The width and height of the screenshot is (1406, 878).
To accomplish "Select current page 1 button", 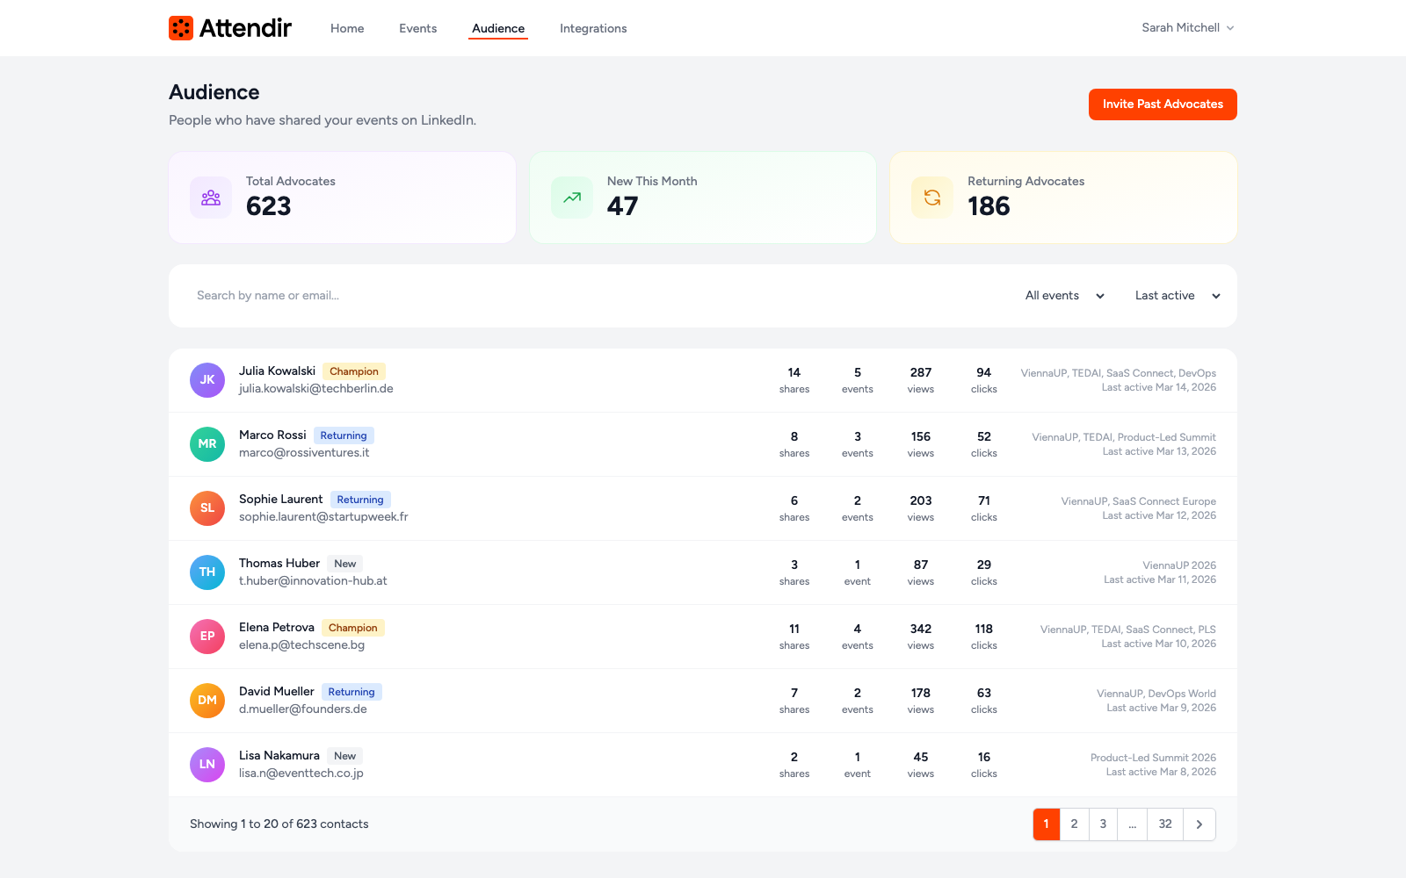I will 1047,824.
